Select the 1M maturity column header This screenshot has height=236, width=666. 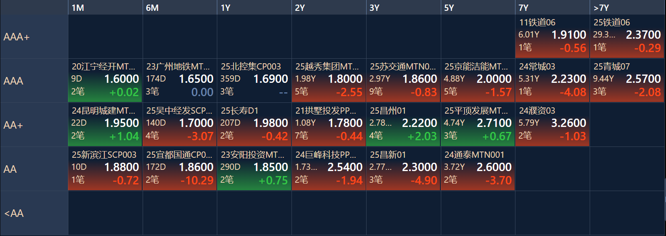105,7
